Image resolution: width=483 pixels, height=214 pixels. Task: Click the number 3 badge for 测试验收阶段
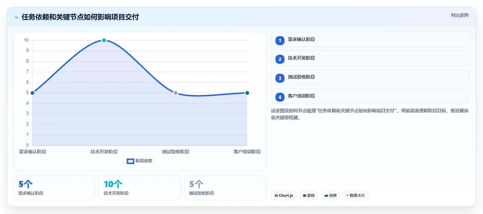[x=280, y=78]
